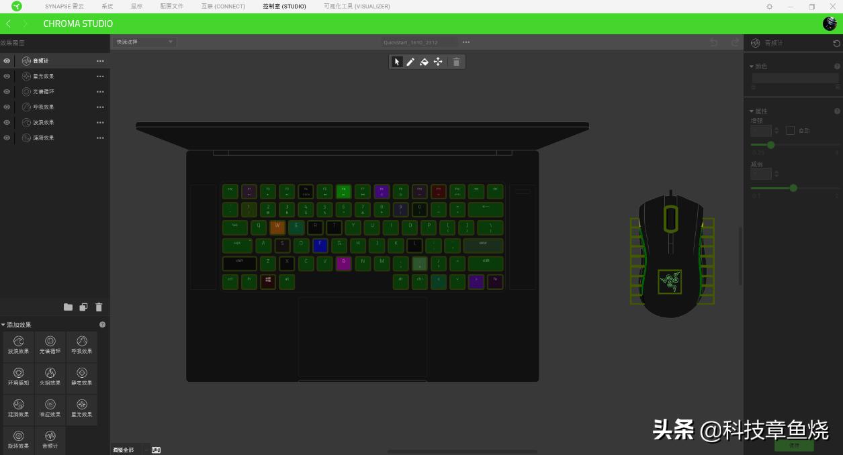Click the back navigation arrow

[x=8, y=23]
